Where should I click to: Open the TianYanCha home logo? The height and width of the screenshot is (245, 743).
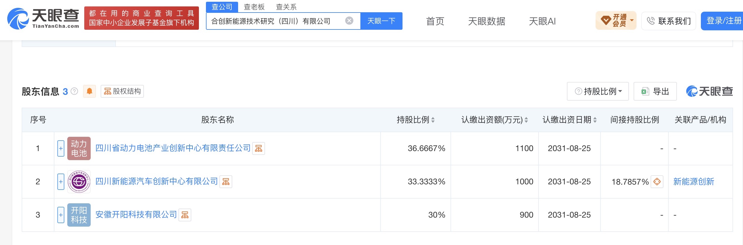43,18
